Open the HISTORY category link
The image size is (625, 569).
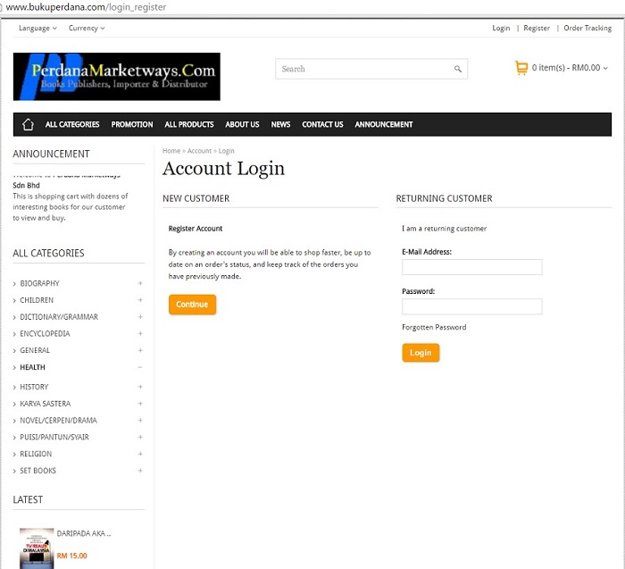coord(34,387)
